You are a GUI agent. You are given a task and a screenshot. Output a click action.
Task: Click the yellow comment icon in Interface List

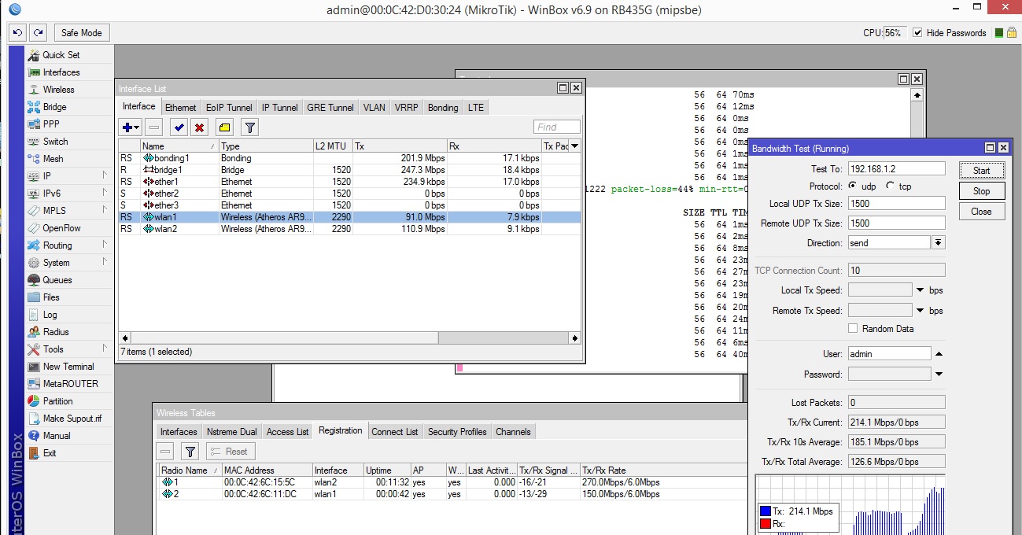tap(224, 127)
